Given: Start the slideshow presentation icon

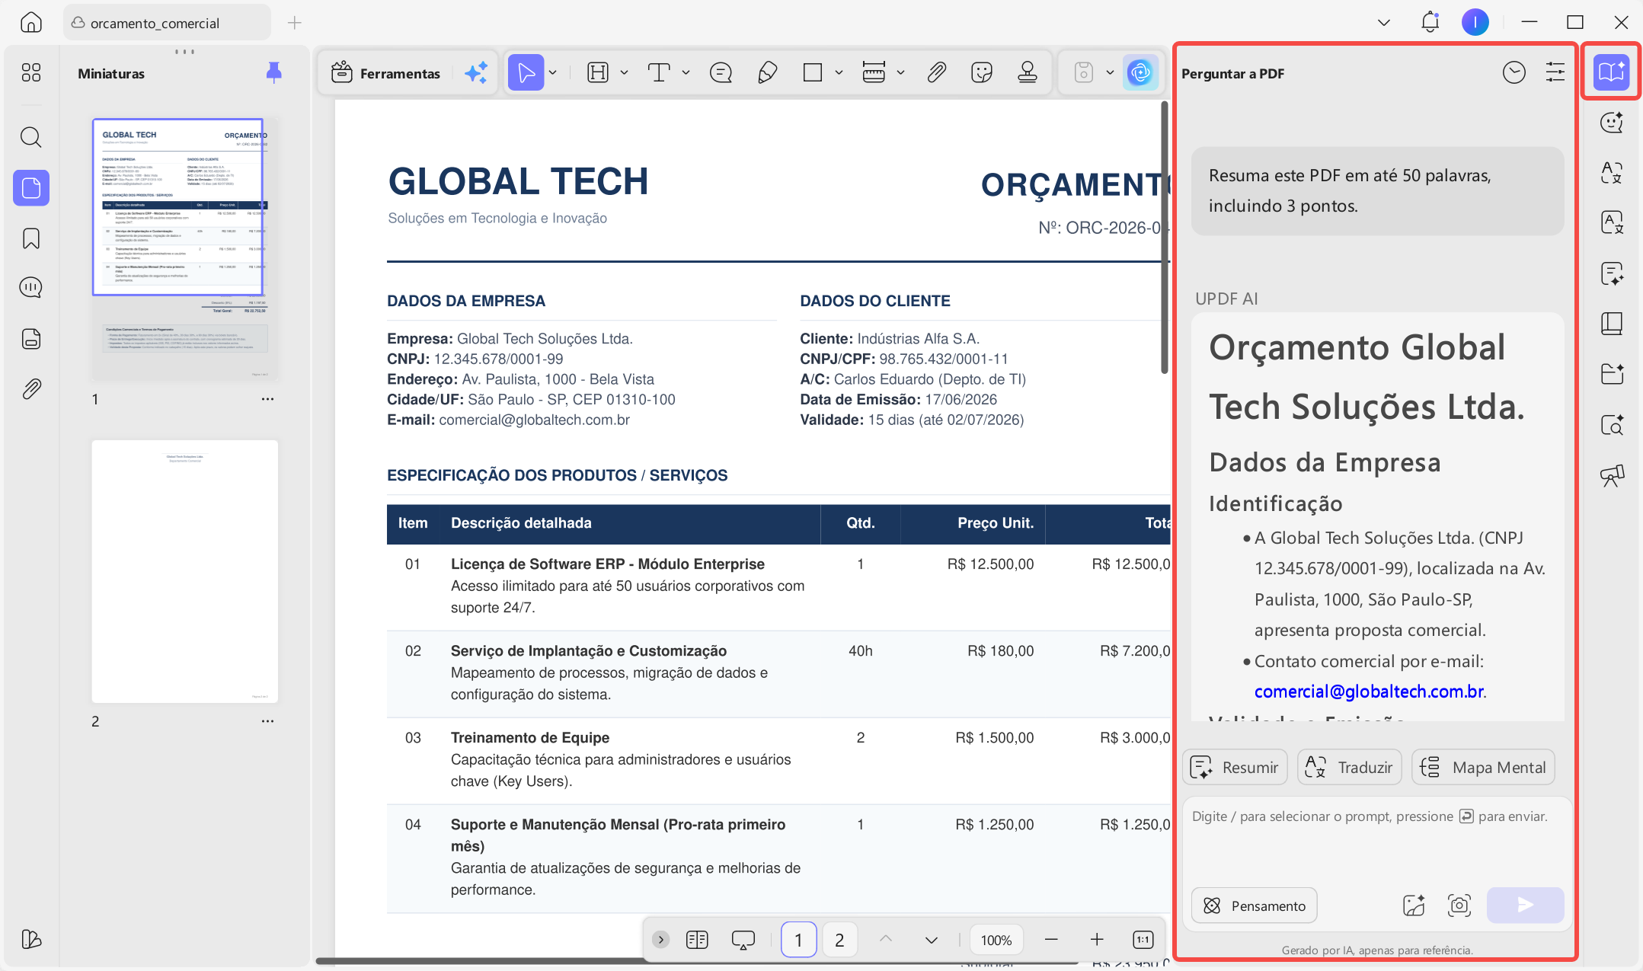Looking at the screenshot, I should pyautogui.click(x=743, y=940).
